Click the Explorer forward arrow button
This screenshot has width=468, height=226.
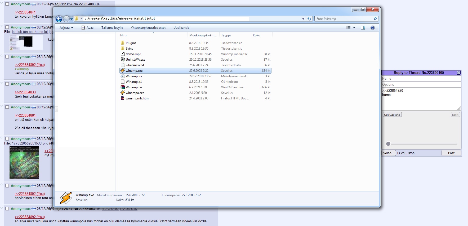coord(66,19)
